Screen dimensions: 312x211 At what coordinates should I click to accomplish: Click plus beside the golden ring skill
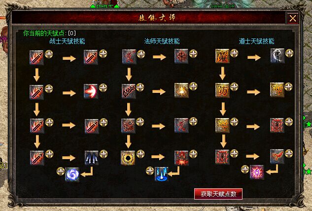coord(140,154)
